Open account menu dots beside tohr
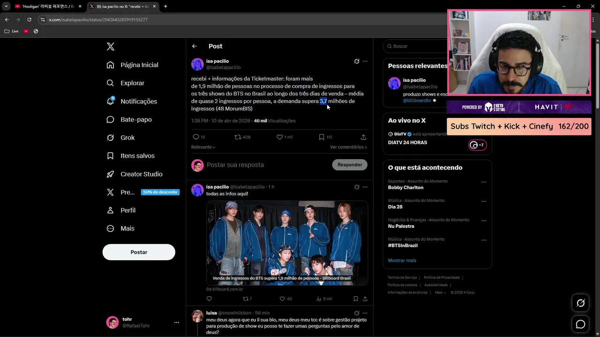This screenshot has width=600, height=337. pos(177,322)
